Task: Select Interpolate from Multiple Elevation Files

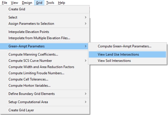Action: tap(39, 38)
